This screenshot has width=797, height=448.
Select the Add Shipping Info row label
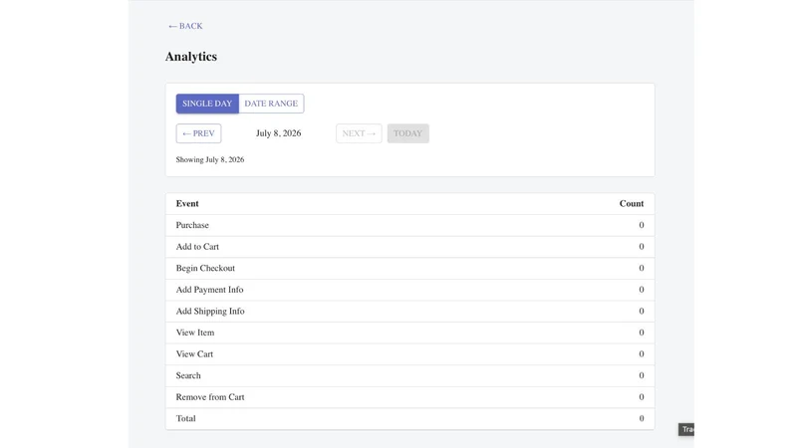click(210, 311)
